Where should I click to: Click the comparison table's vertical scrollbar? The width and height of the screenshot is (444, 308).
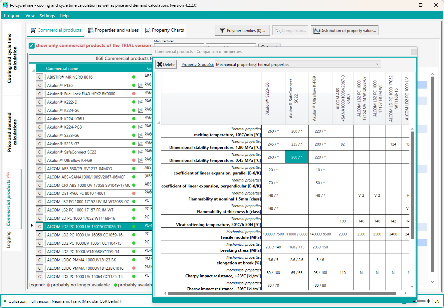pos(412,185)
